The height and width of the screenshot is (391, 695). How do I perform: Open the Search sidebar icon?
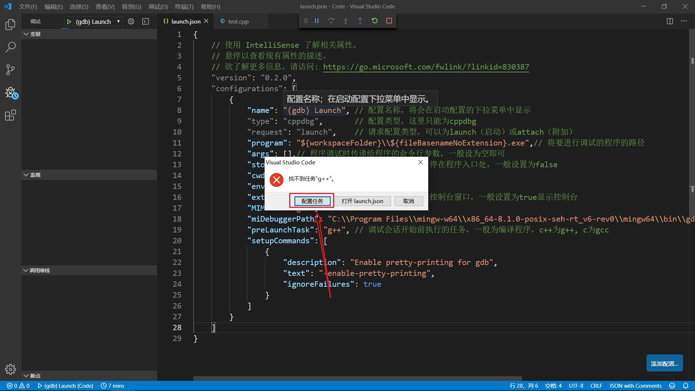(10, 47)
